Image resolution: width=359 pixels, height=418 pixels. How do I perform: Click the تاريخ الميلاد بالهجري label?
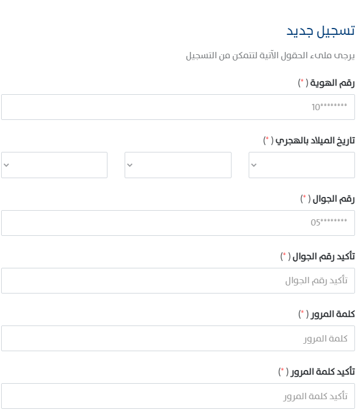click(315, 140)
